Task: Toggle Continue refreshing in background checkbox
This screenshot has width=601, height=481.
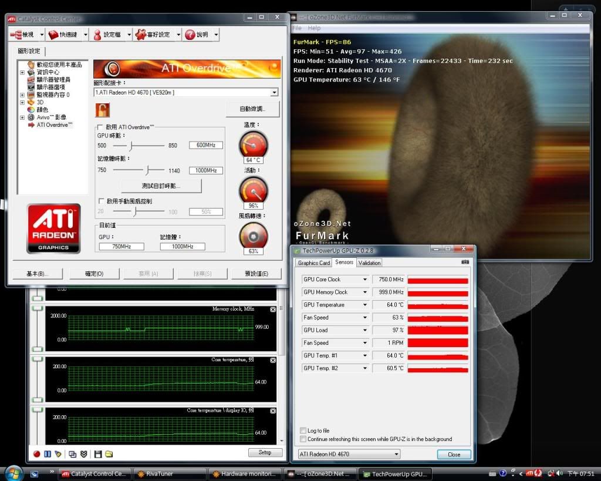Action: click(303, 439)
